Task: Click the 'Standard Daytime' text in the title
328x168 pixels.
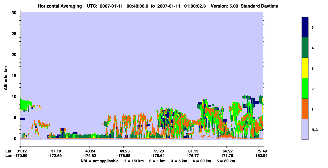Action: tap(259, 6)
